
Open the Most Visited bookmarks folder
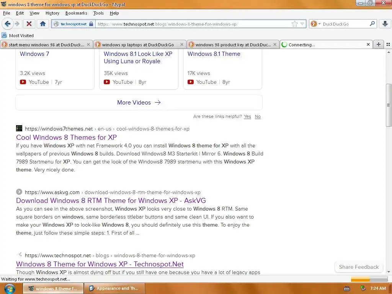point(18,36)
